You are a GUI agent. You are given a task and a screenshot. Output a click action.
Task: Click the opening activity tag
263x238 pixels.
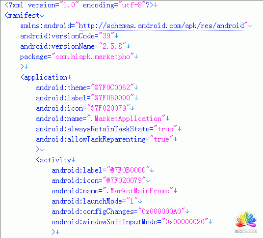pos(53,160)
